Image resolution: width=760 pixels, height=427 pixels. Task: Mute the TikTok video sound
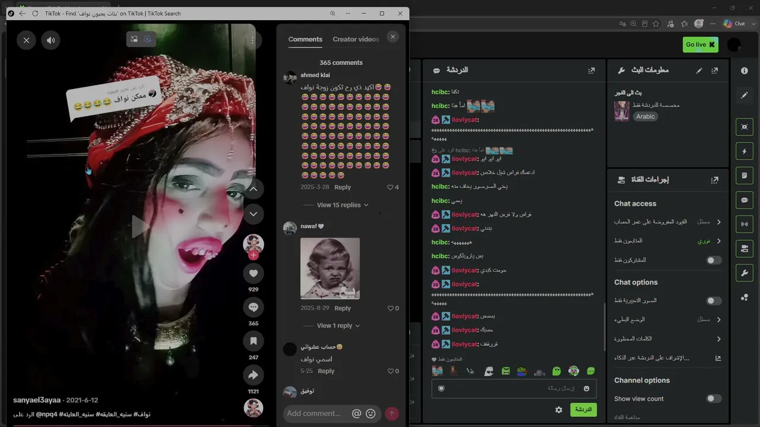(50, 40)
